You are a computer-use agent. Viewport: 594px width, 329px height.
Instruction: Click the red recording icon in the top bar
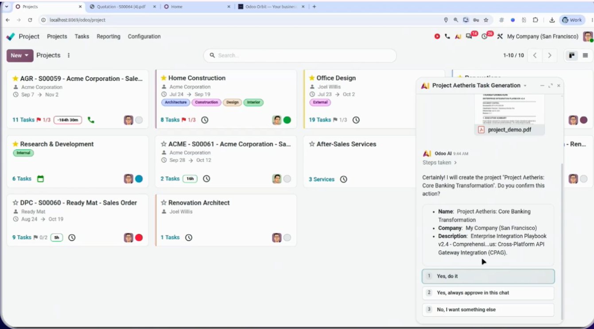coord(437,37)
